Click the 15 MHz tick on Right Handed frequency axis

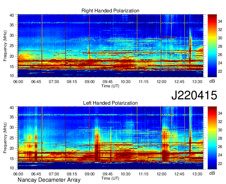pos(12,67)
